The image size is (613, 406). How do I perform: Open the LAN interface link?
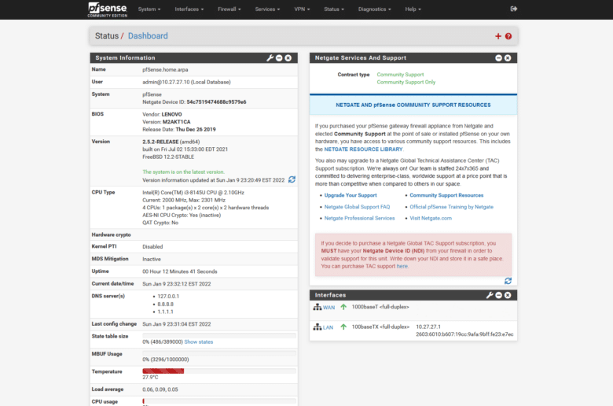click(x=328, y=327)
